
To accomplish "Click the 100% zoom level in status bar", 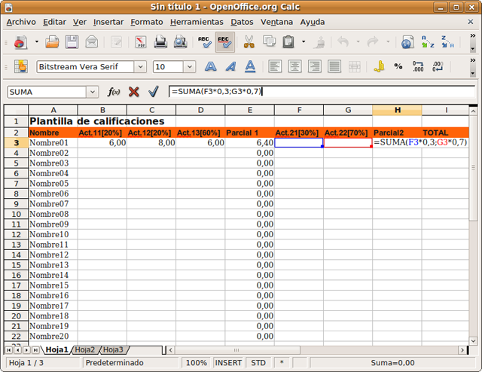I will point(197,362).
